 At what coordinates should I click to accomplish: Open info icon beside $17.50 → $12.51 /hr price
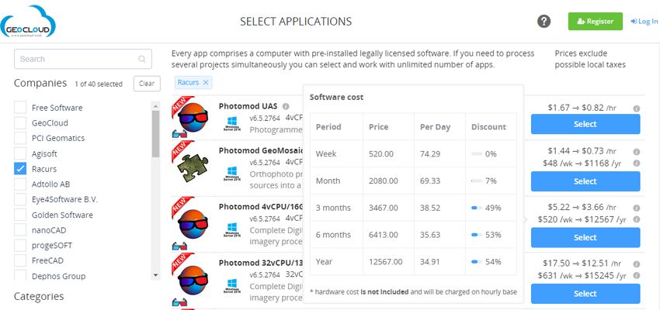coord(637,264)
